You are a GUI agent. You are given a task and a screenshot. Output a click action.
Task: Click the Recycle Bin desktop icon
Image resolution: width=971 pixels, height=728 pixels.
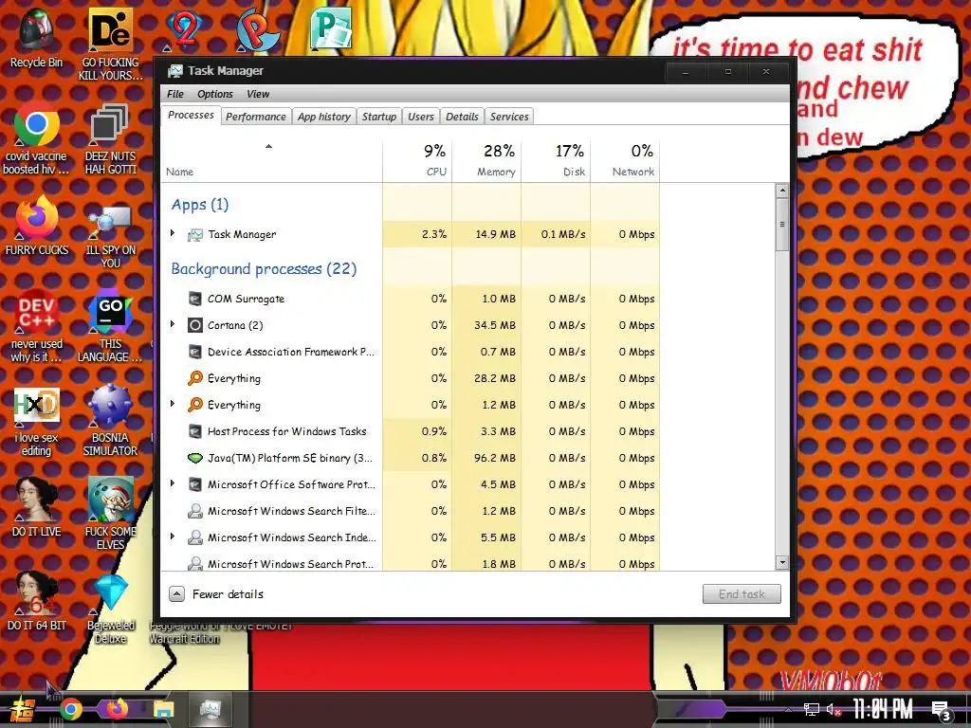tap(37, 38)
